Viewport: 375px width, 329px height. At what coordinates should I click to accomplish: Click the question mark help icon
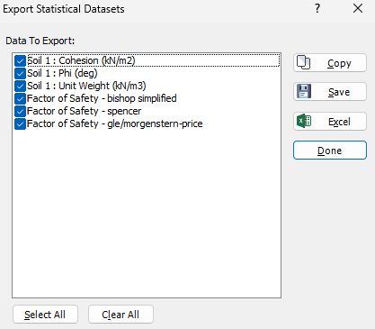point(317,8)
